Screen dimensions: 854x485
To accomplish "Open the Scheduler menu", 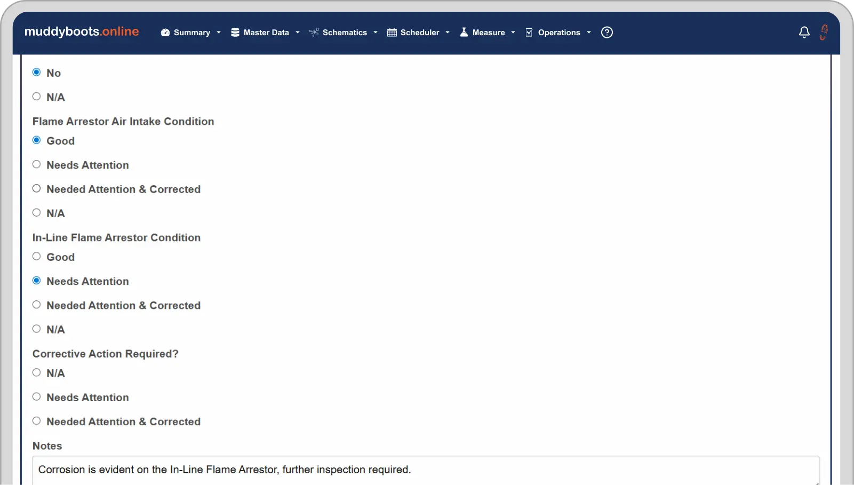I will 420,33.
